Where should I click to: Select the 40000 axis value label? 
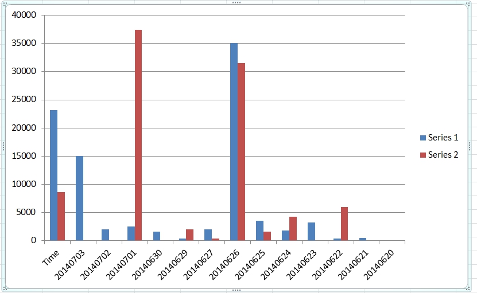click(24, 15)
